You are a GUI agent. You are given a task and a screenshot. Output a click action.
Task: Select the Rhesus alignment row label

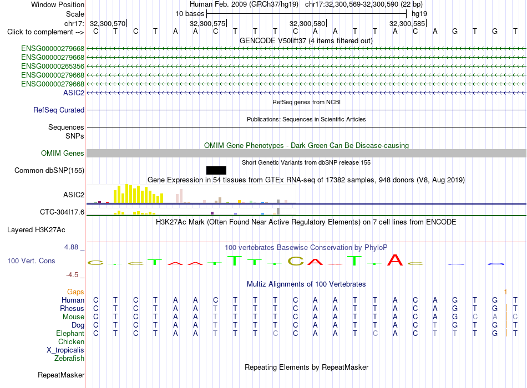point(72,308)
